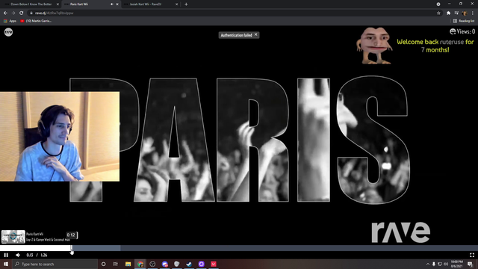Open Task View on the taskbar

(x=116, y=264)
